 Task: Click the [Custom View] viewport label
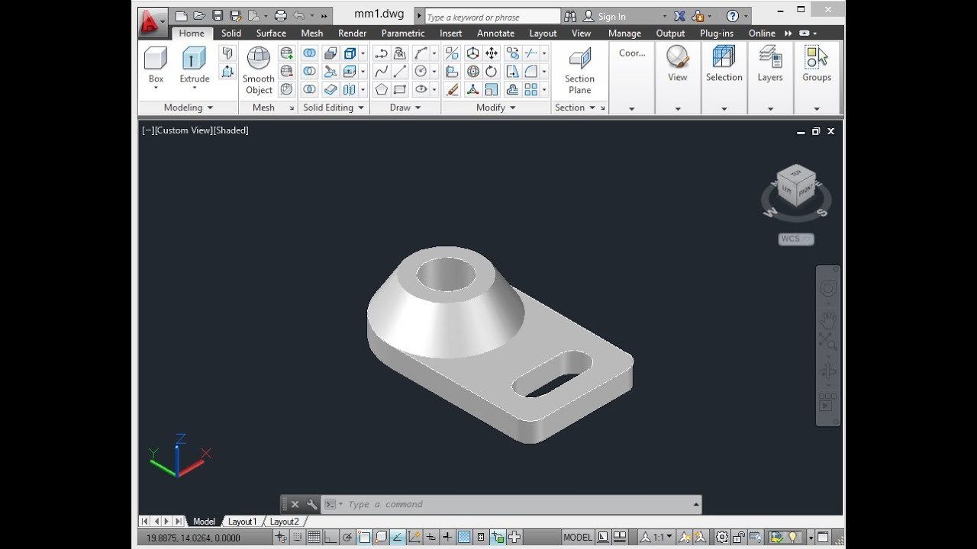183,130
